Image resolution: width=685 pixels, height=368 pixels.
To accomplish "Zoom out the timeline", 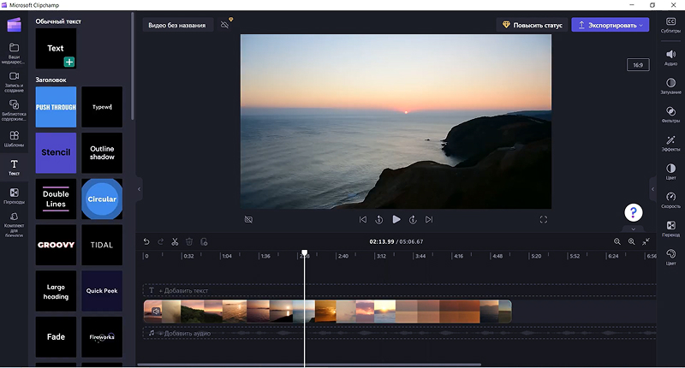I will click(x=616, y=241).
